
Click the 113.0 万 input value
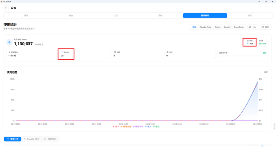(12, 56)
